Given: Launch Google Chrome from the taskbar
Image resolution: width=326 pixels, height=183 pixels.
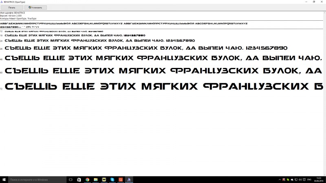Looking at the screenshot, I should [x=87, y=180].
